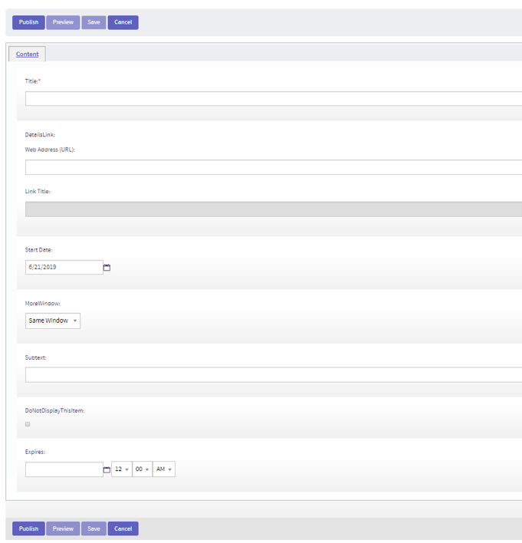Open the Expires AM/PM dropdown
The height and width of the screenshot is (543, 522).
click(x=163, y=469)
